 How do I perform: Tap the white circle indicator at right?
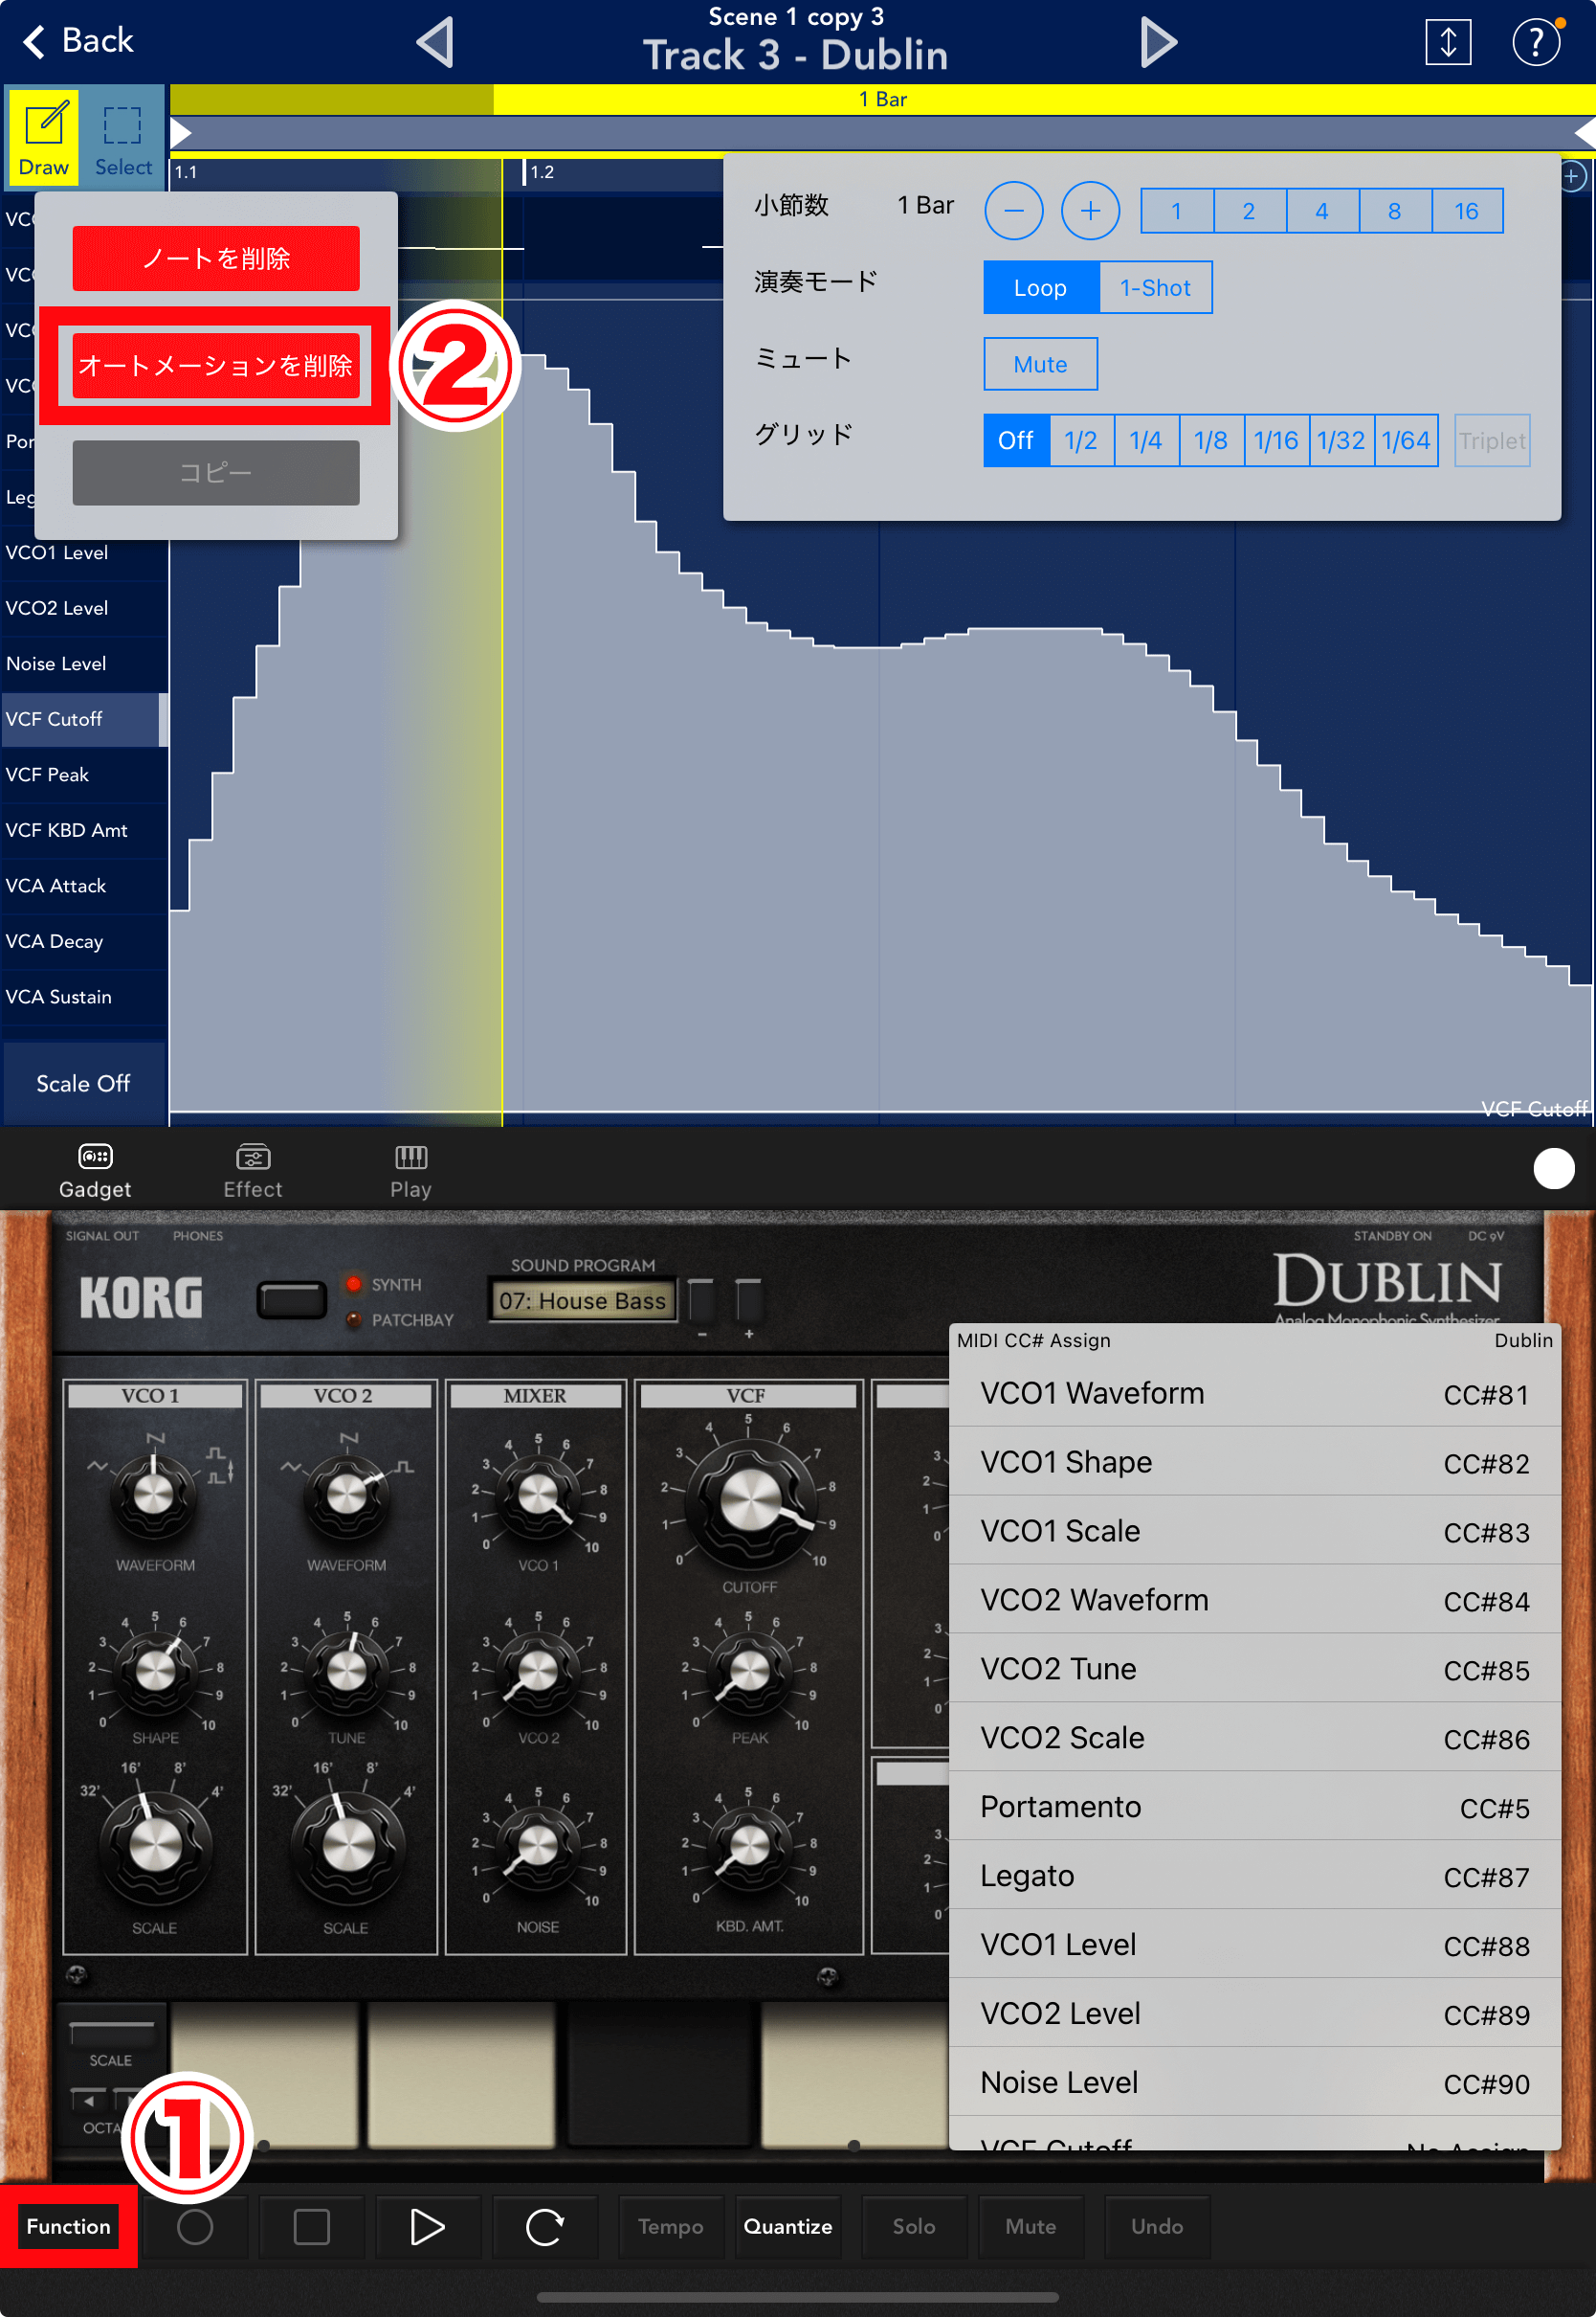pos(1553,1168)
